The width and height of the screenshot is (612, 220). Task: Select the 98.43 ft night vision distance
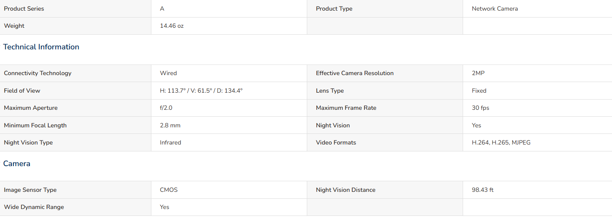coord(483,190)
